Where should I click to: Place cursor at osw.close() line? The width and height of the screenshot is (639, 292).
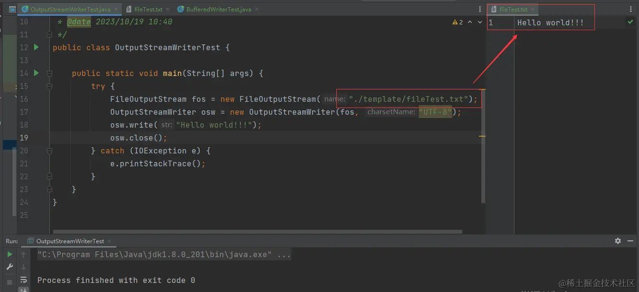[x=139, y=138]
